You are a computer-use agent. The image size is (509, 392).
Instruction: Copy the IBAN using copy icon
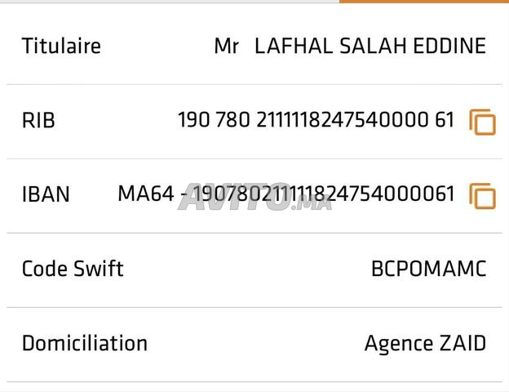coord(482,196)
